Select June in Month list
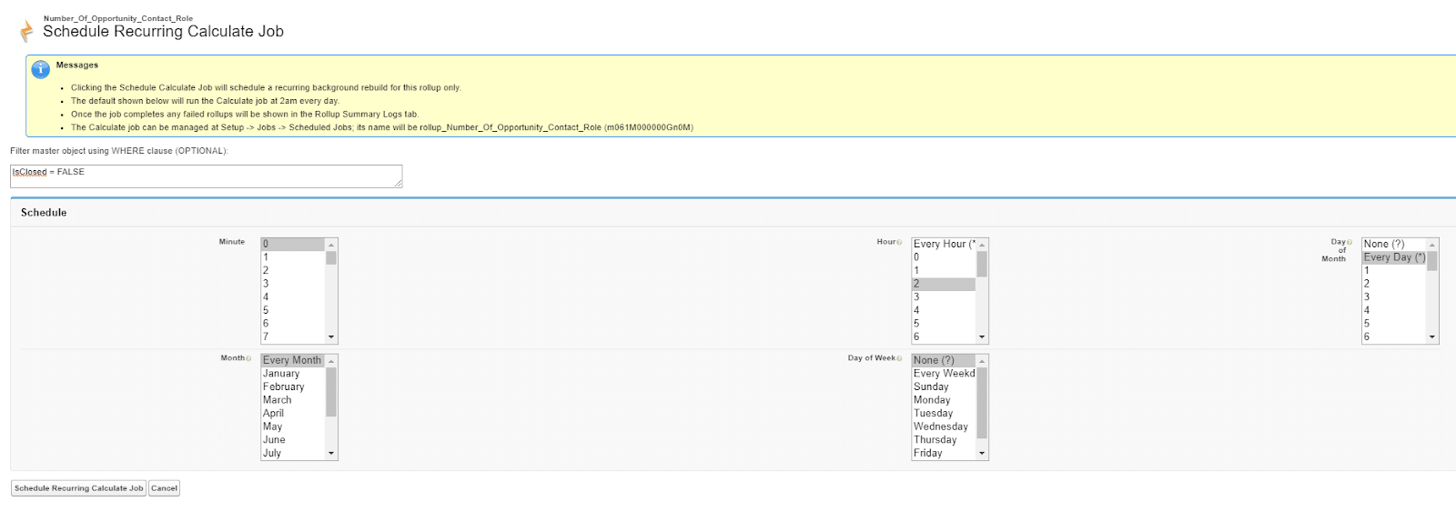This screenshot has height=522, width=1456. pyautogui.click(x=292, y=439)
